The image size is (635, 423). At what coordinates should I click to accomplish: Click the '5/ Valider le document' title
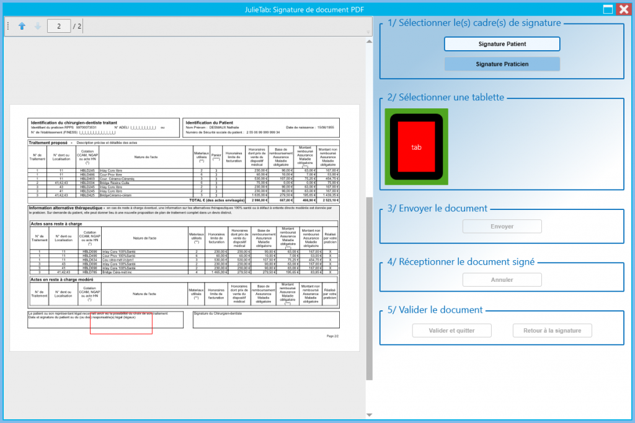tap(435, 310)
